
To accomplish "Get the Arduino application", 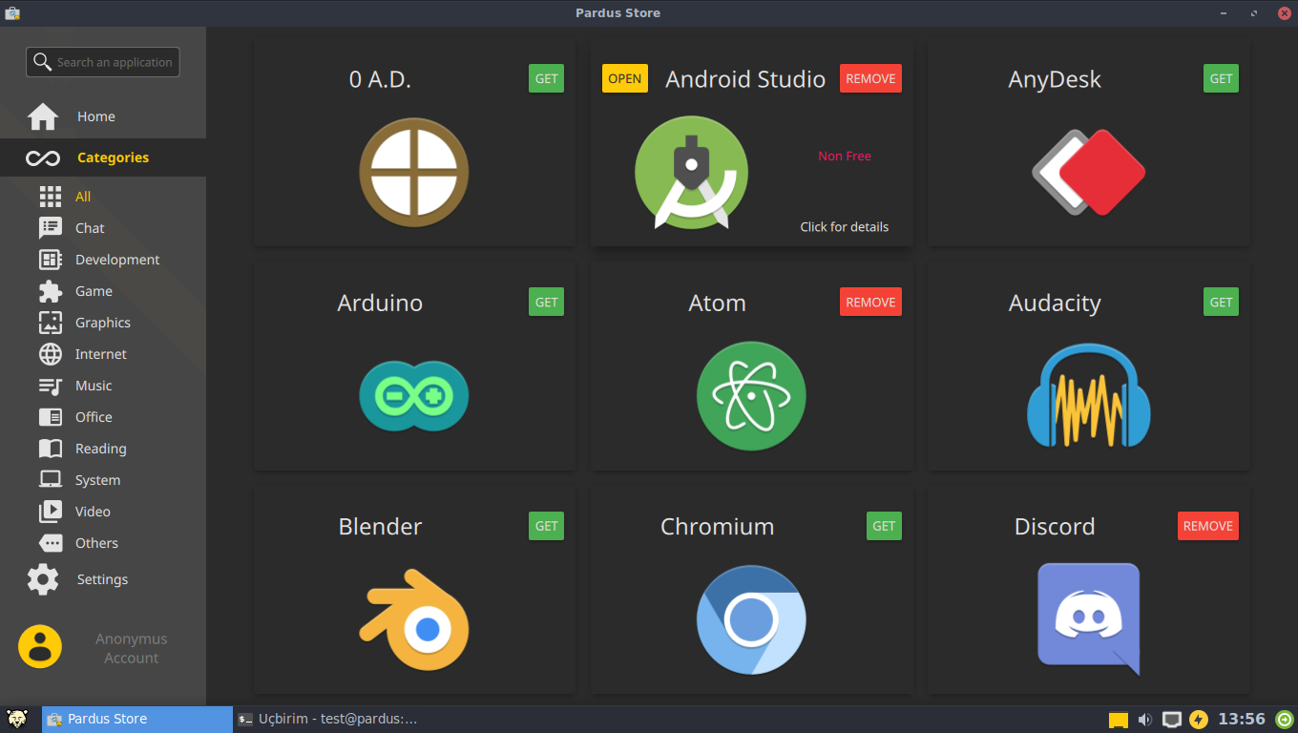I will pos(547,302).
